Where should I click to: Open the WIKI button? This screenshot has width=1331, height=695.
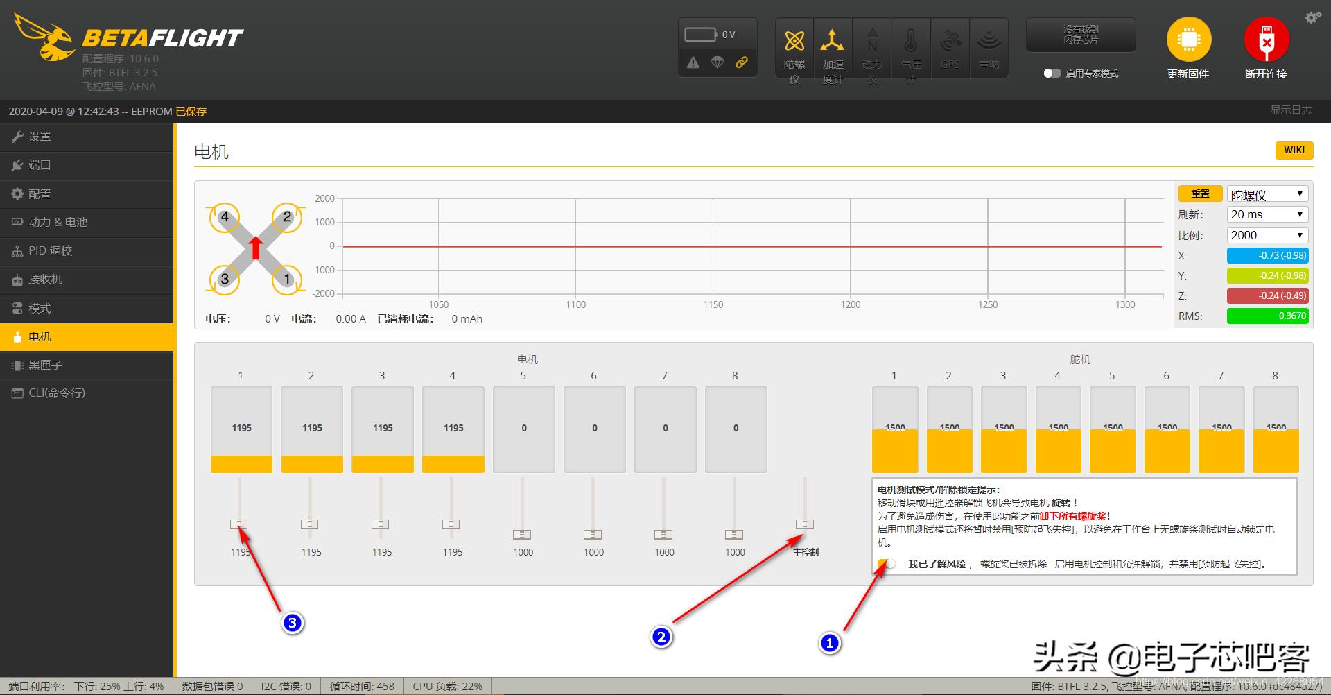[x=1294, y=151]
